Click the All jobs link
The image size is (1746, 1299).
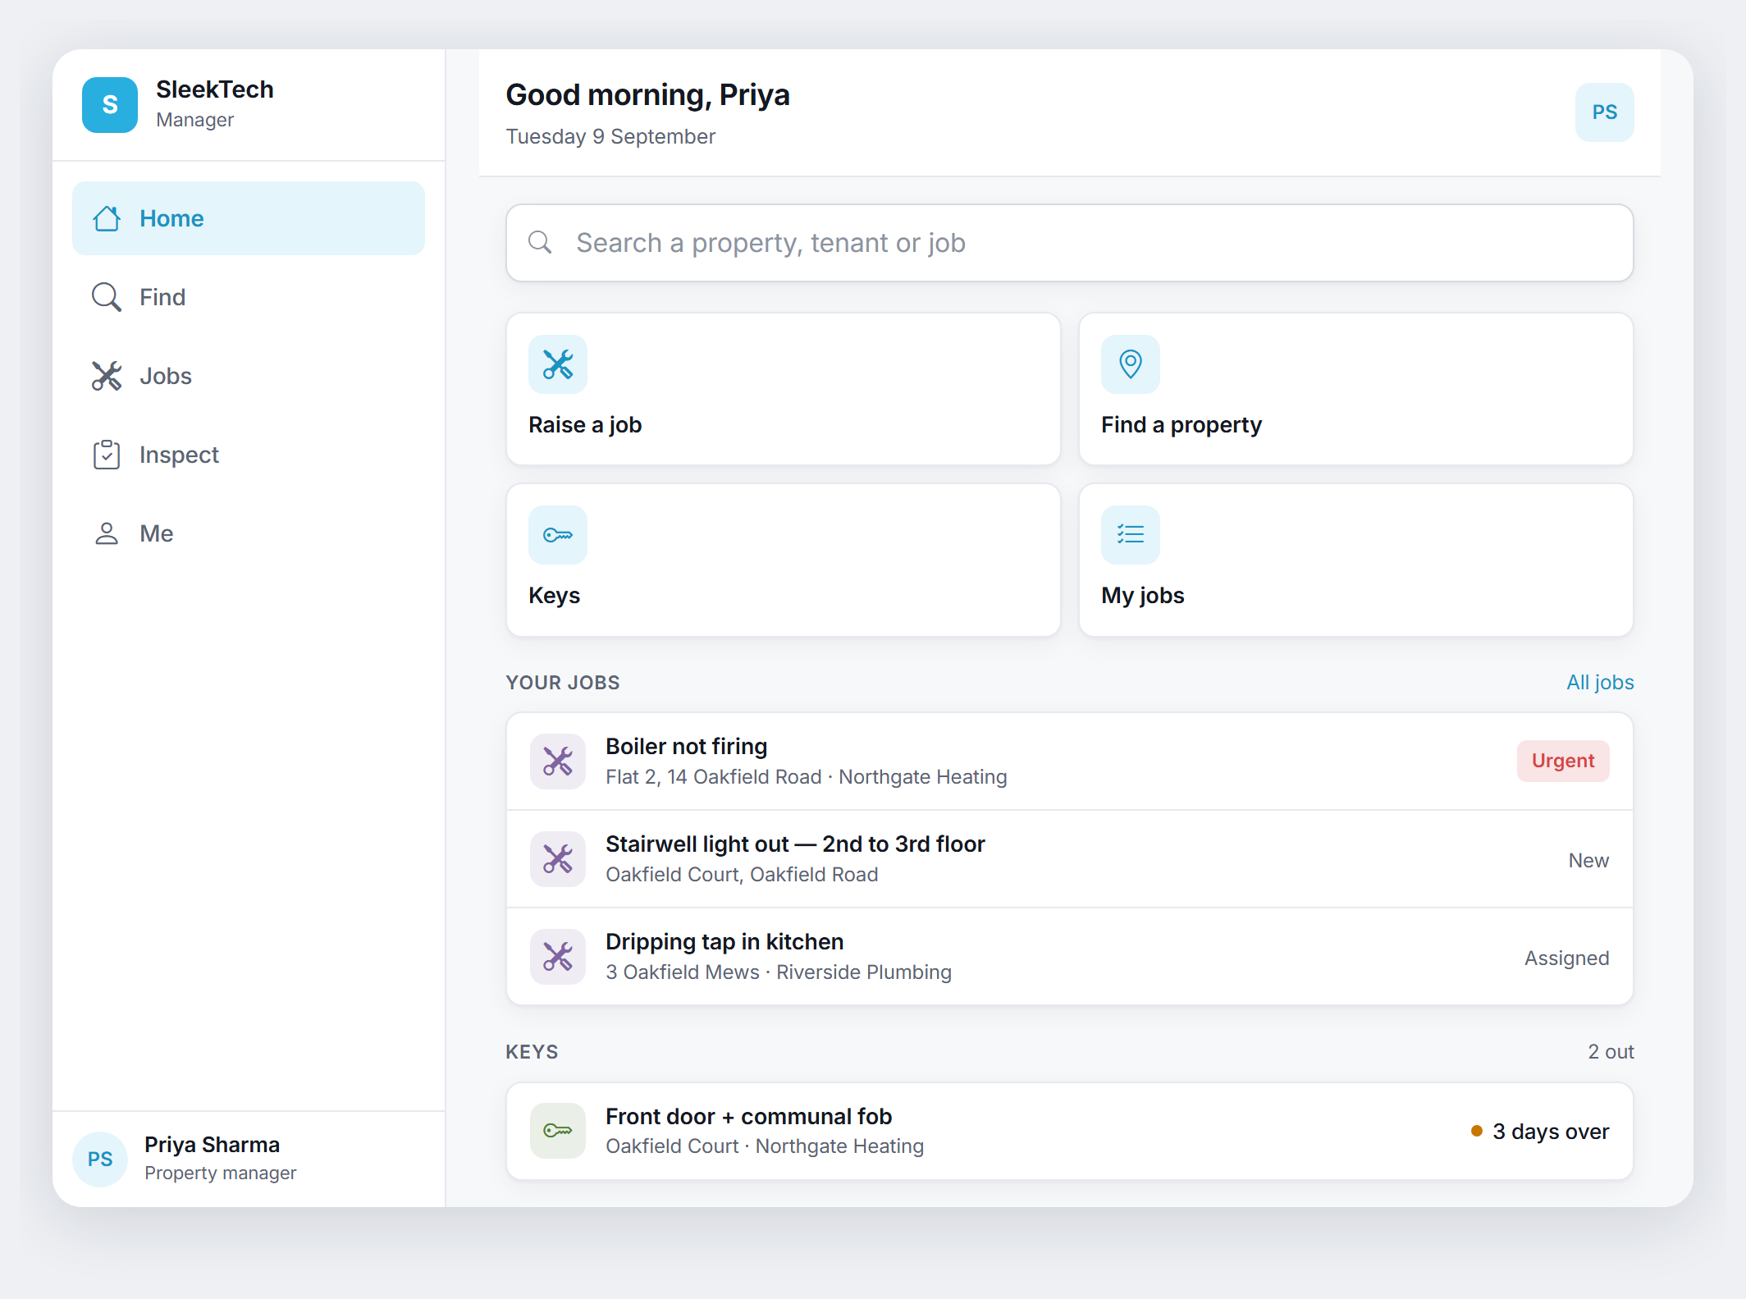[x=1600, y=683]
